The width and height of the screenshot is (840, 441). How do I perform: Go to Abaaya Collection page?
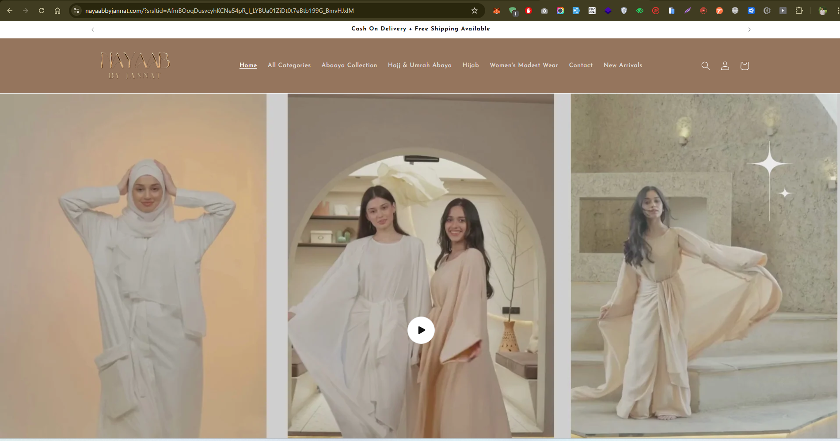pyautogui.click(x=349, y=65)
